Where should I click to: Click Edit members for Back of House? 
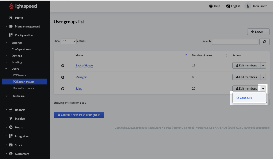(246, 66)
